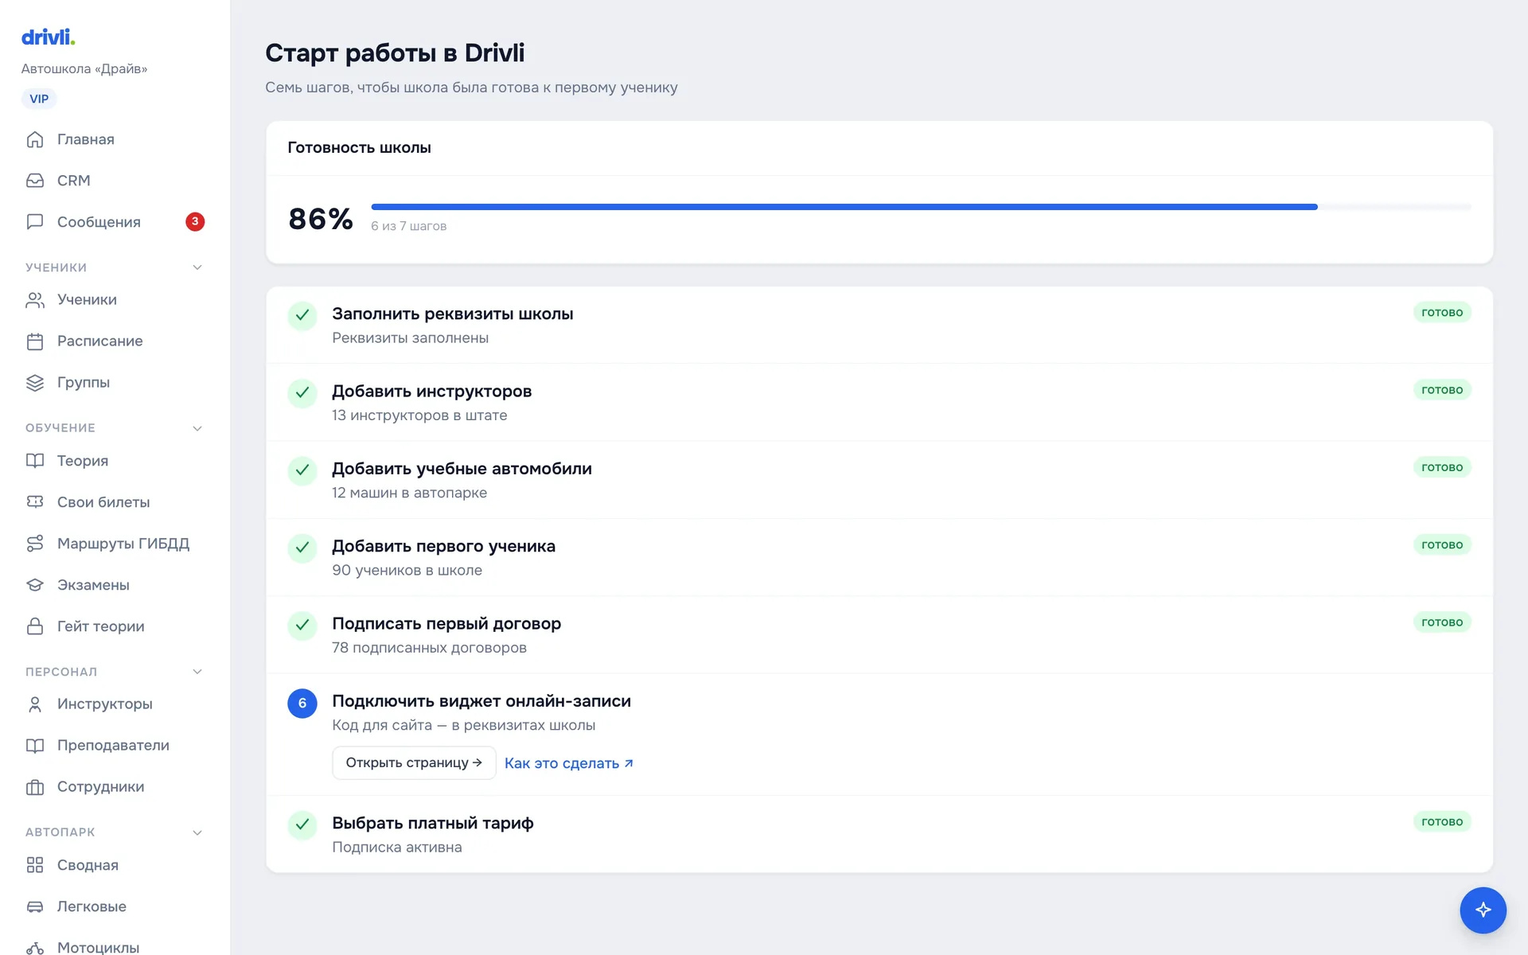Viewport: 1528px width, 955px height.
Task: Click the Преподаватели book icon
Action: pyautogui.click(x=35, y=746)
